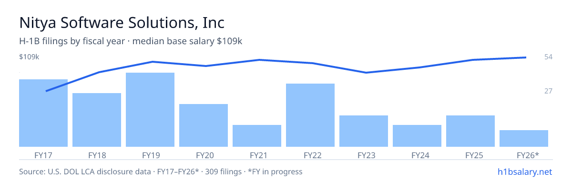Select the FY19 tallest bar
Image resolution: width=572 pixels, height=190 pixels.
click(x=150, y=110)
